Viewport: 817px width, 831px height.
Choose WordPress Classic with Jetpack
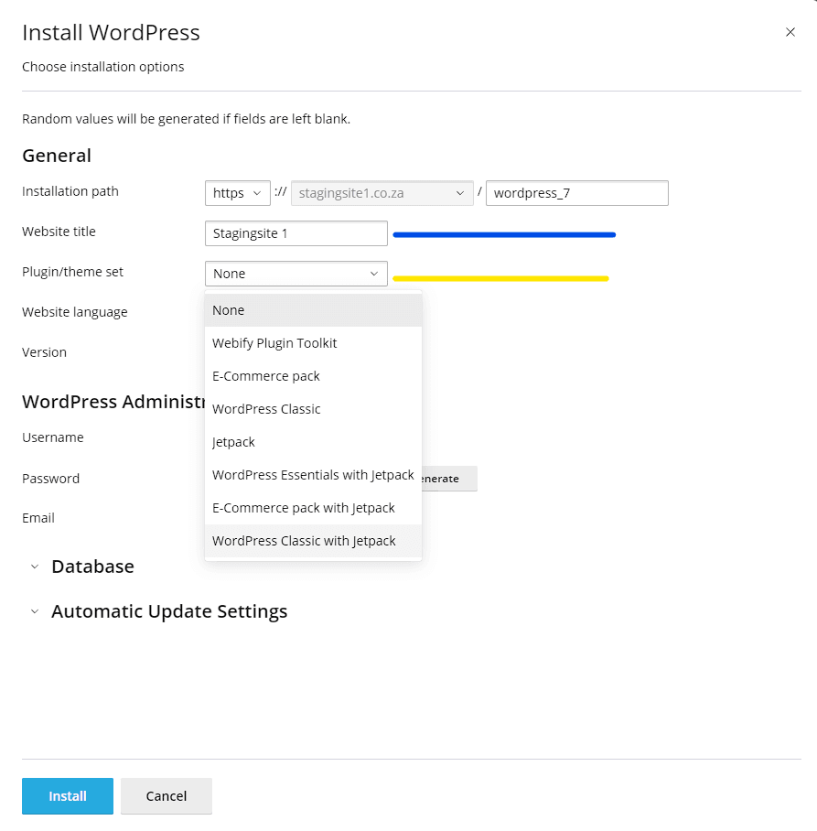pos(313,541)
